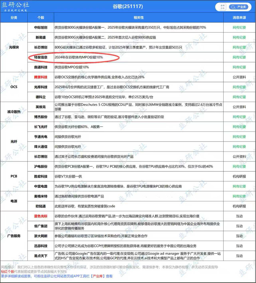Click the stock name 长飞光纤
256x283 pixels.
coord(41,127)
